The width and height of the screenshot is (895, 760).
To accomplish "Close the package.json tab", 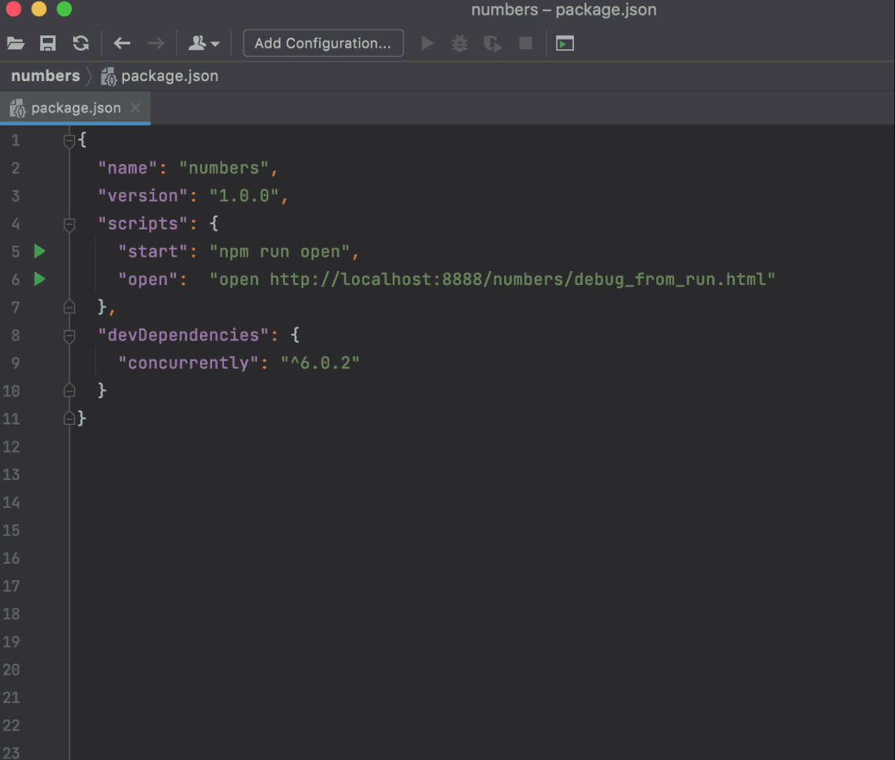I will coord(136,108).
